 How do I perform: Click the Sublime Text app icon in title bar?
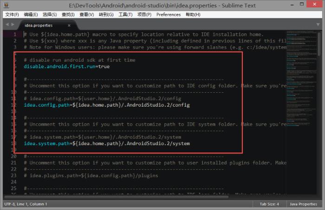click(6, 5)
